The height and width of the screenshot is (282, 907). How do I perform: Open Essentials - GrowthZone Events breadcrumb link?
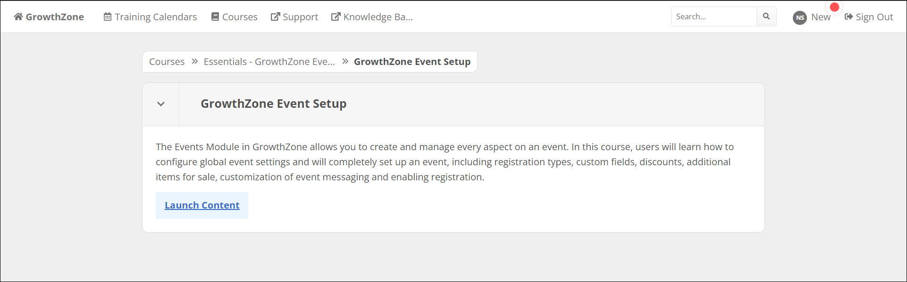click(269, 62)
